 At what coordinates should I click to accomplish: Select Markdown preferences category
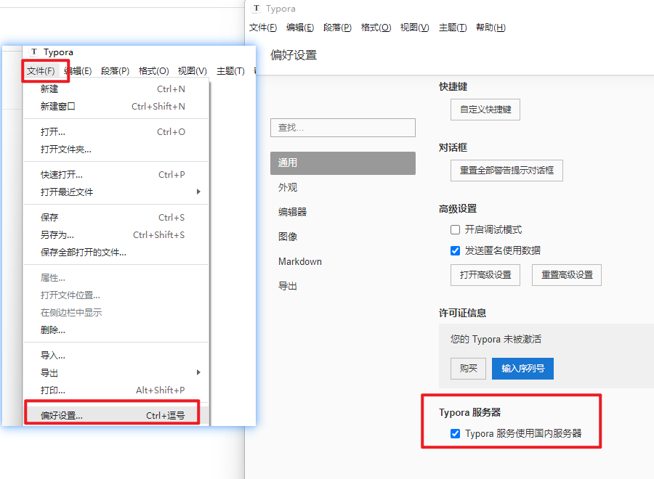(343, 261)
